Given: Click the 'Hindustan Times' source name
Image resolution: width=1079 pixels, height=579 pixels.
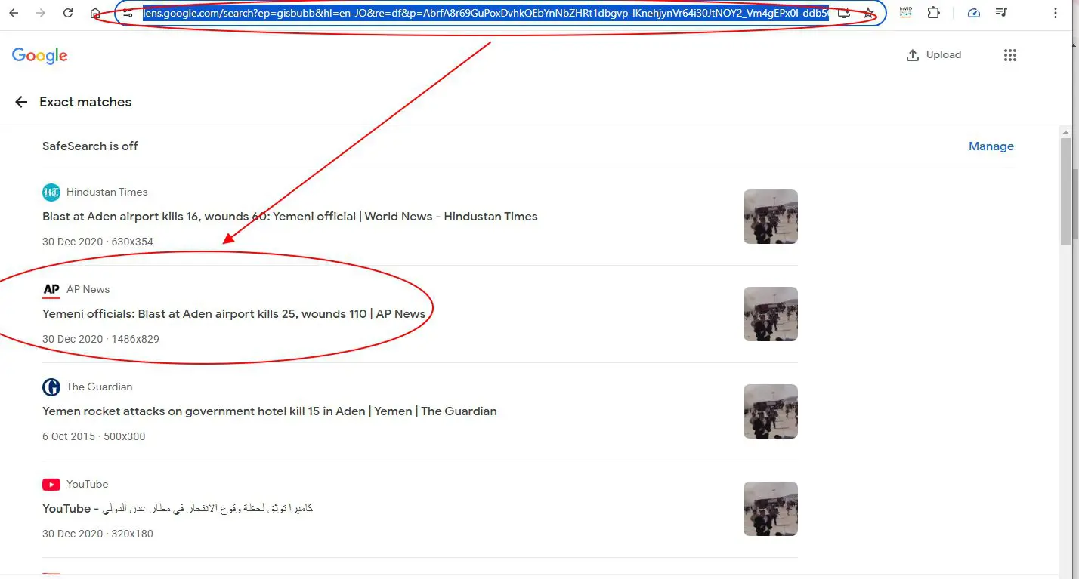Looking at the screenshot, I should click(107, 192).
